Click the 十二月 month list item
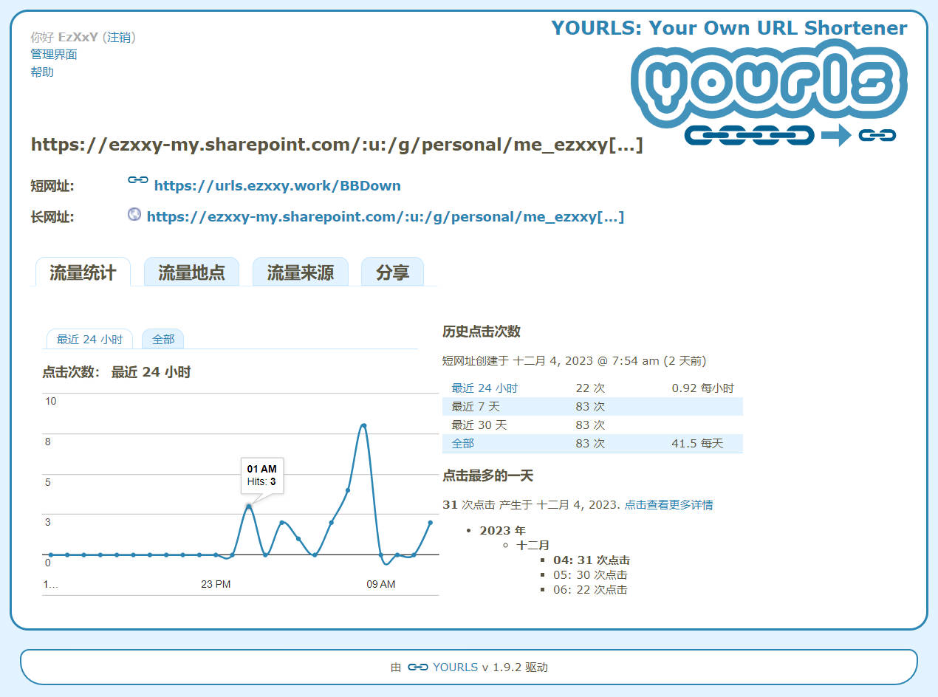 click(x=533, y=546)
